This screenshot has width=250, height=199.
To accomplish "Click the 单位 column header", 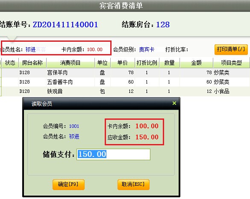I will [x=103, y=63].
